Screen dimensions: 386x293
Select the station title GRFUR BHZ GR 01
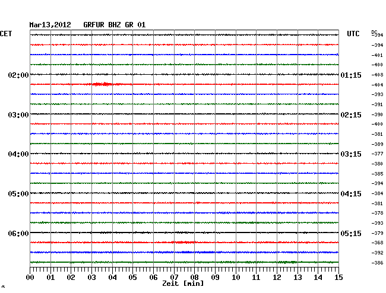tap(115, 25)
